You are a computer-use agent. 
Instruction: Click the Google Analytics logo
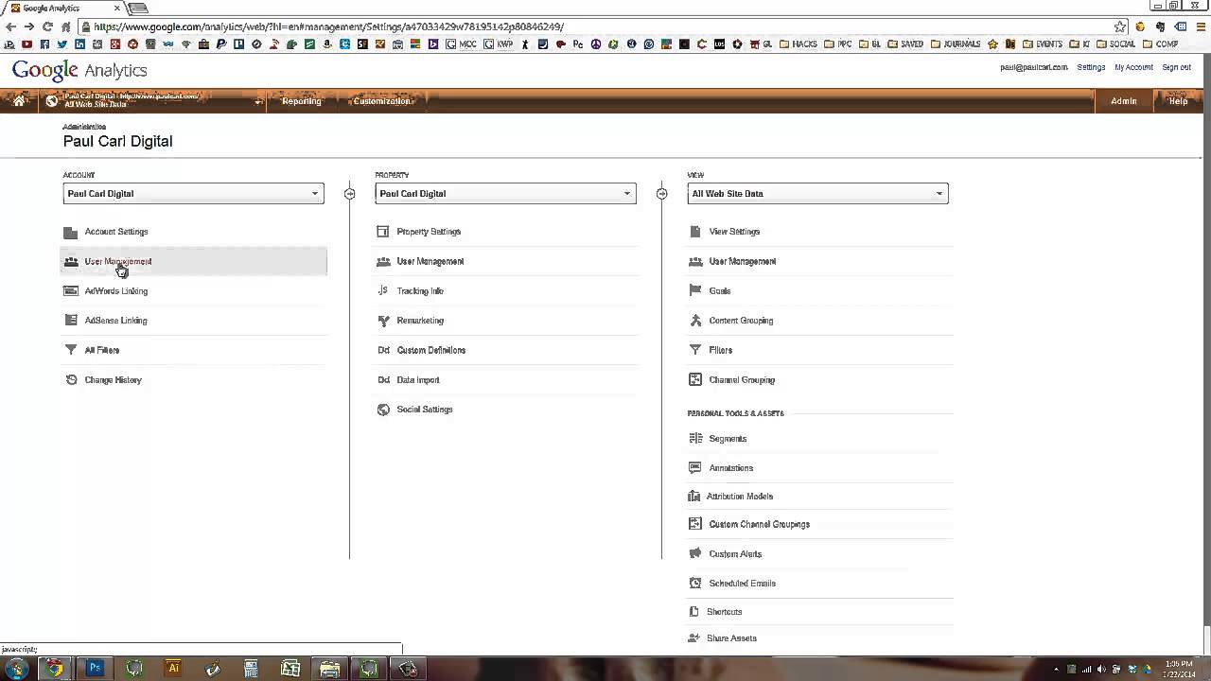79,70
